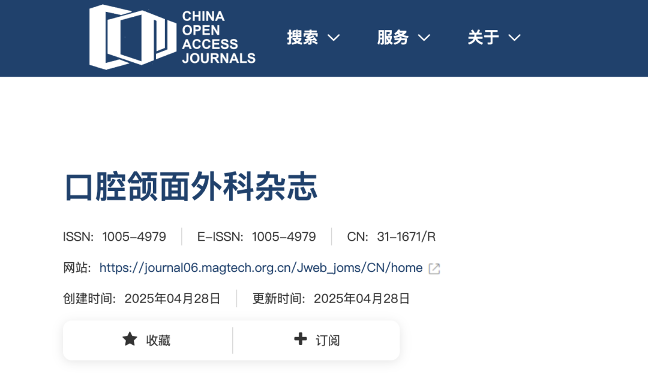Expand the chevron beside 服务
Screen dimensions: 648x382
tap(424, 38)
